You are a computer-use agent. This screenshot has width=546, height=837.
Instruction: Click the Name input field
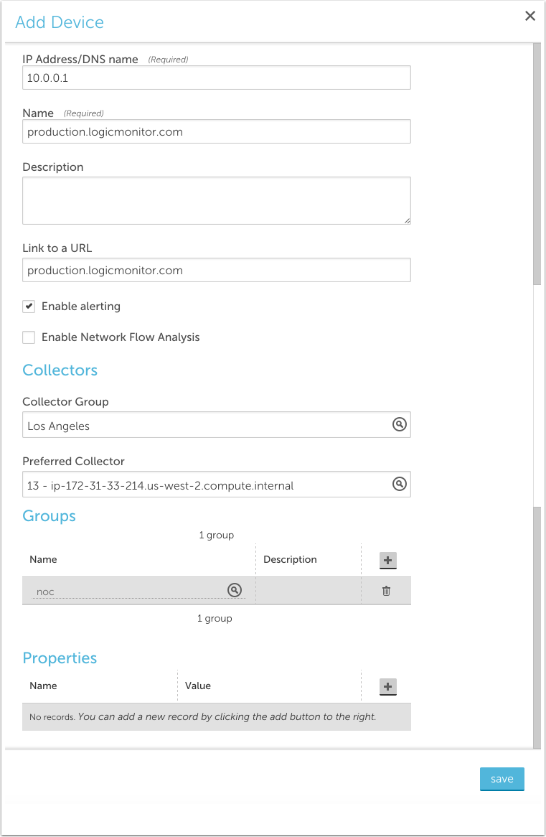[x=216, y=132]
